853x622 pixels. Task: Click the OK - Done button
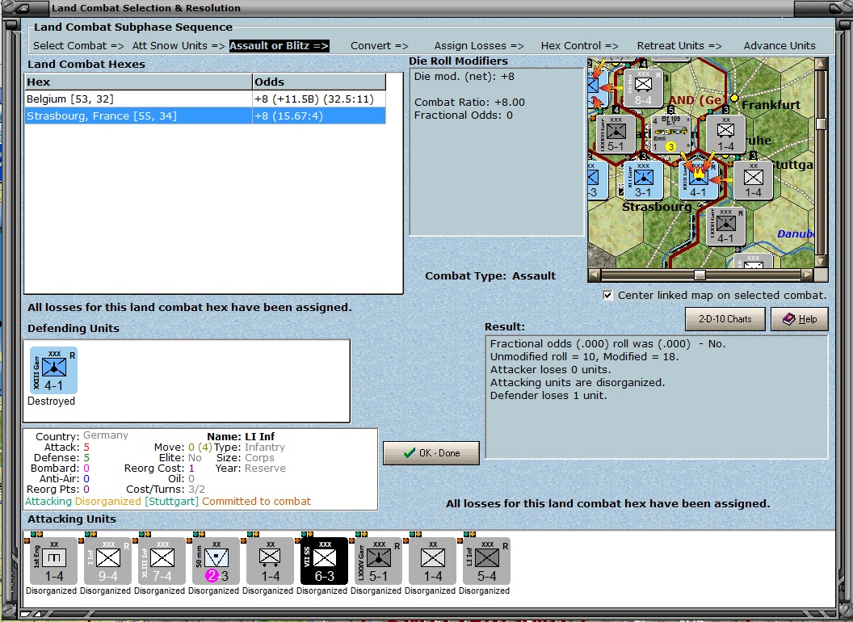(431, 452)
